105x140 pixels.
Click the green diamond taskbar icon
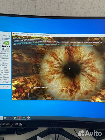pyautogui.click(x=15, y=118)
